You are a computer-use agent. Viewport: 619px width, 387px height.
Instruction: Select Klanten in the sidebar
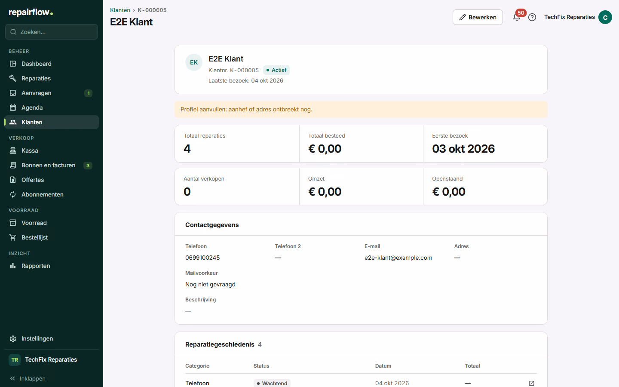coord(52,122)
